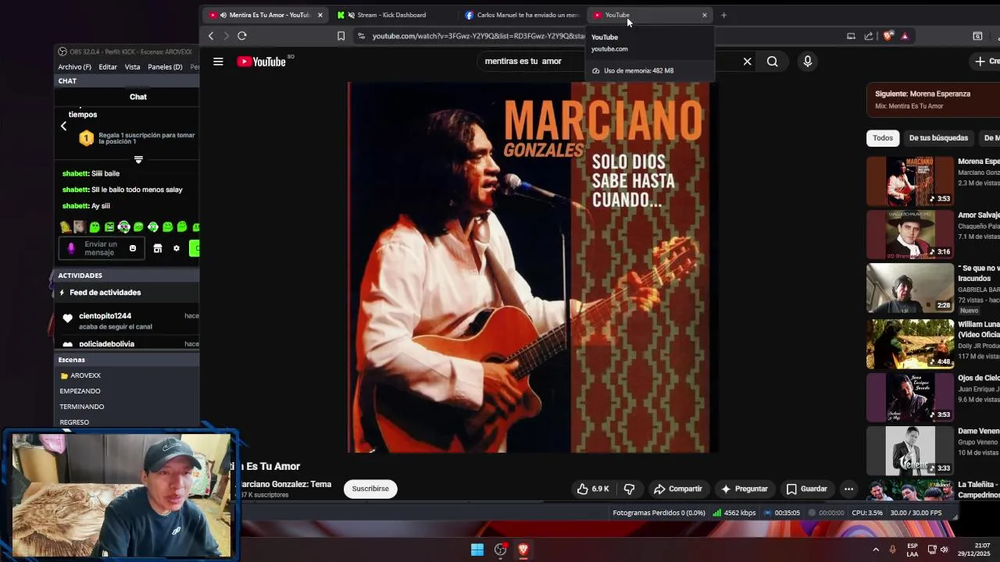1000x562 pixels.
Task: Open chat settings gear
Action: 177,248
